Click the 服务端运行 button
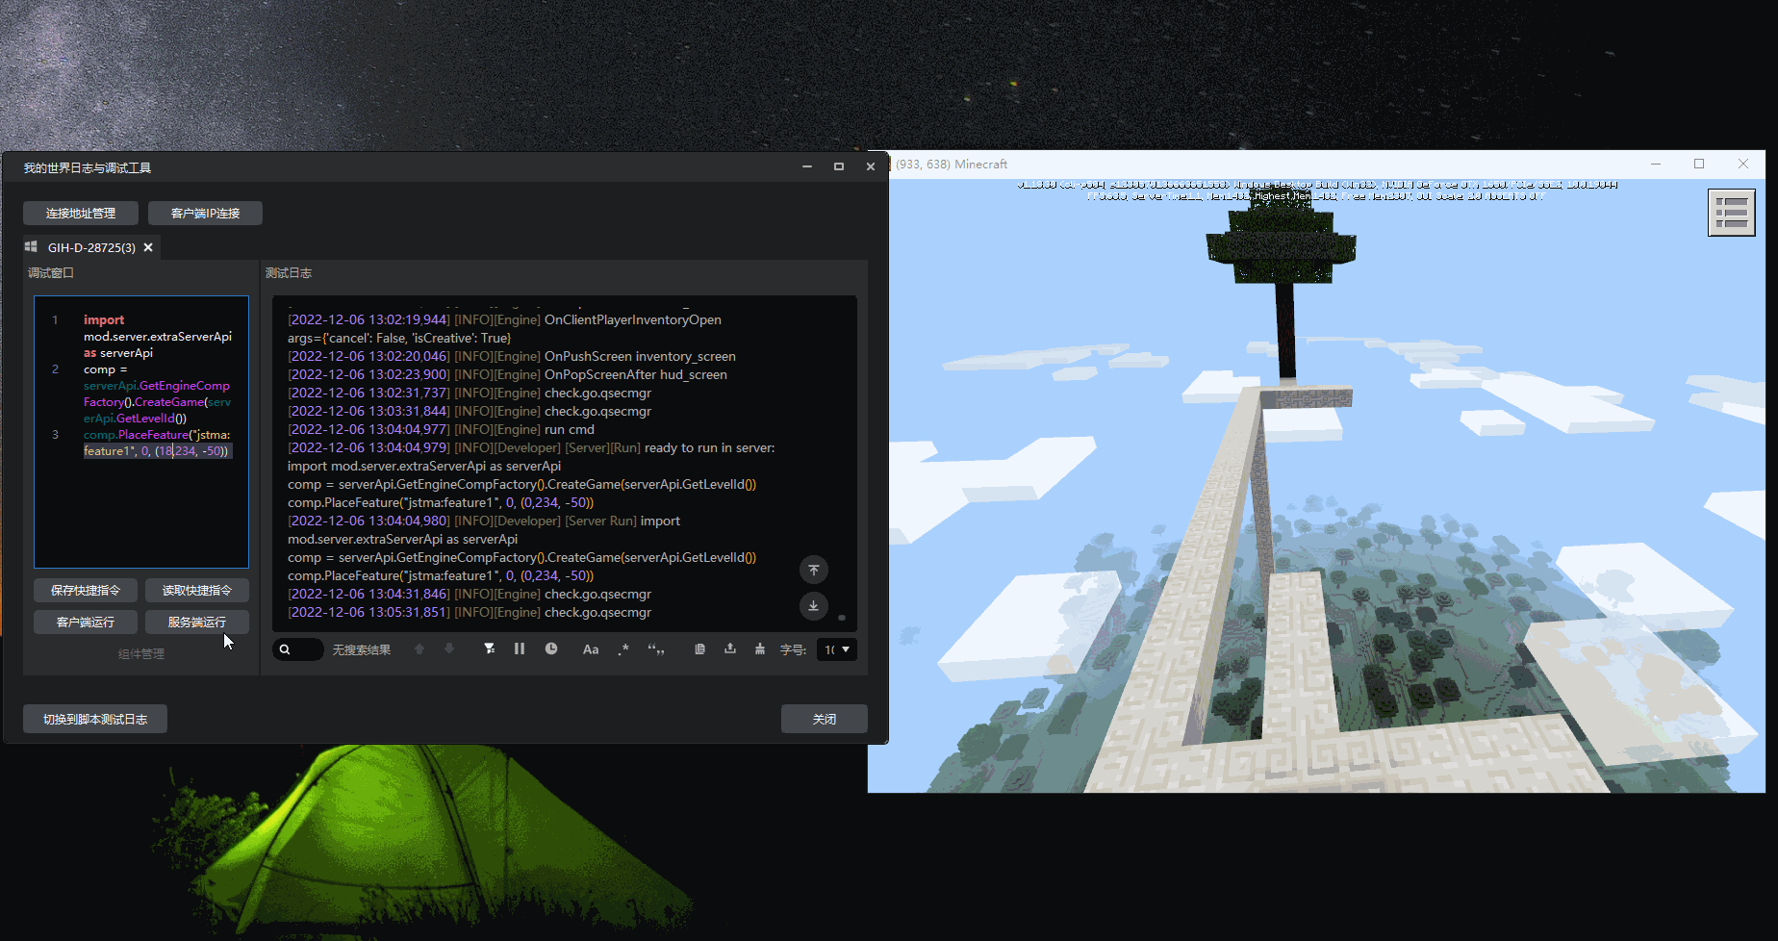The width and height of the screenshot is (1778, 941). [x=197, y=622]
